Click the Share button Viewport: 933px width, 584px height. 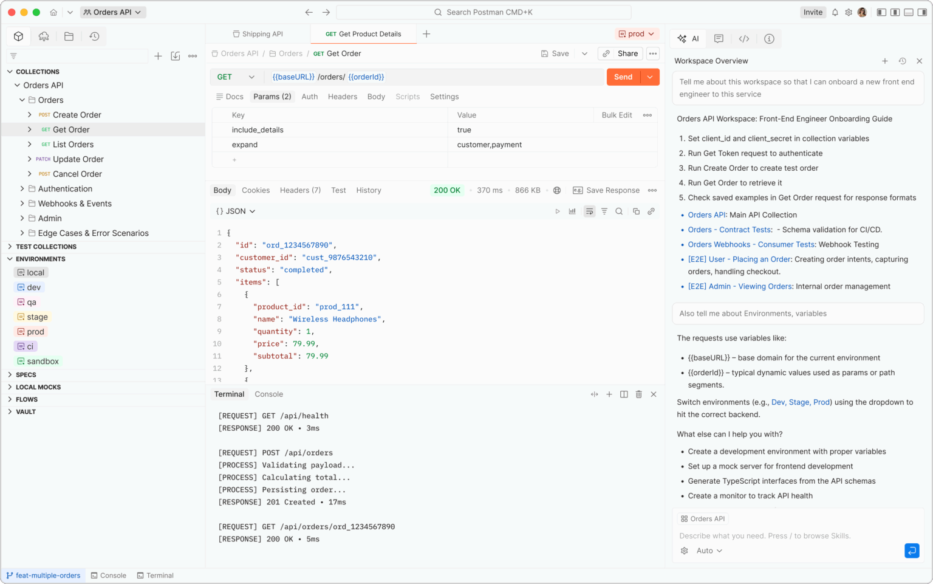[621, 53]
